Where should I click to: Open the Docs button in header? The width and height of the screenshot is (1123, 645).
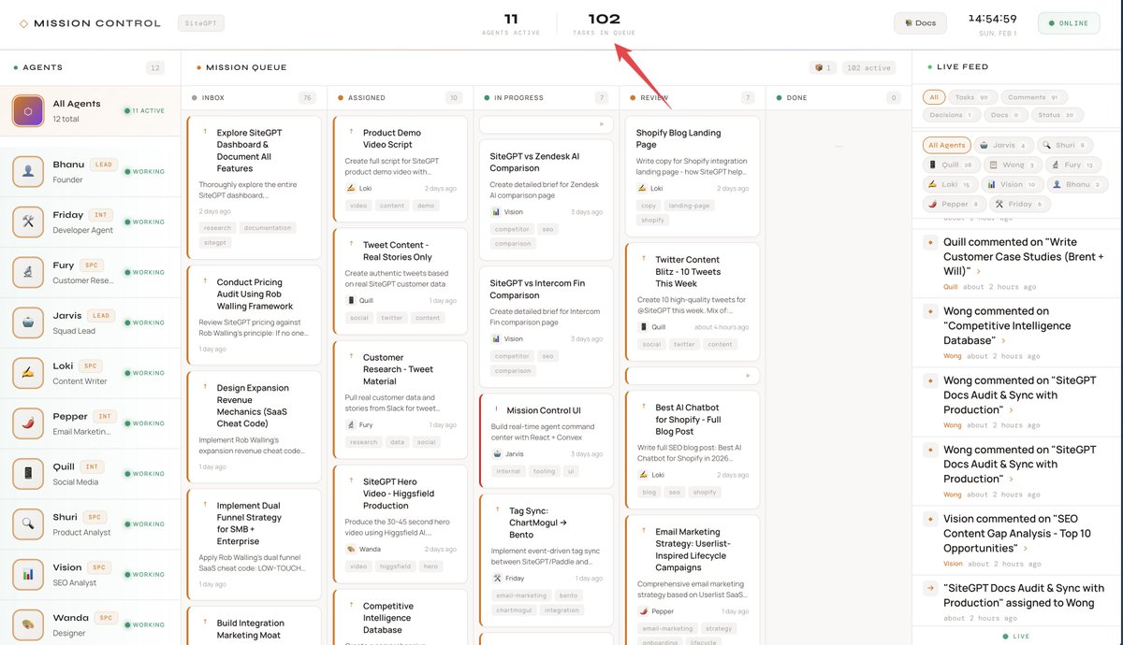point(920,23)
